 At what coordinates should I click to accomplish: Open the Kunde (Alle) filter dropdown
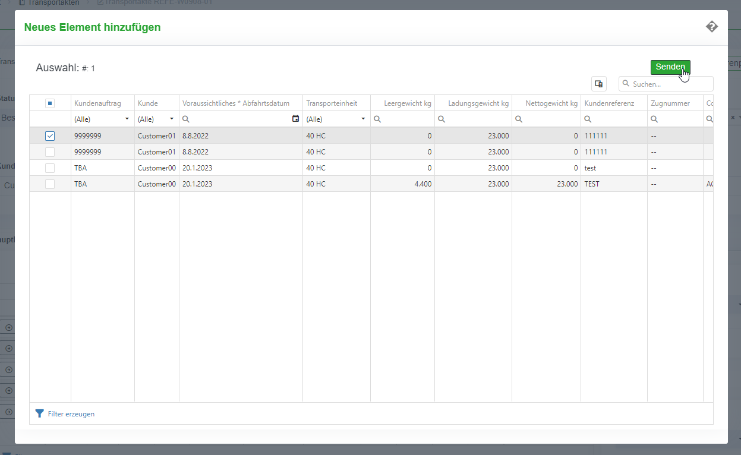172,119
